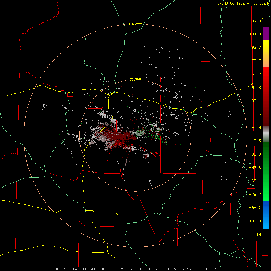This screenshot has height=271, width=271.
Task: Click the VEL legend title
Action: pos(265,18)
